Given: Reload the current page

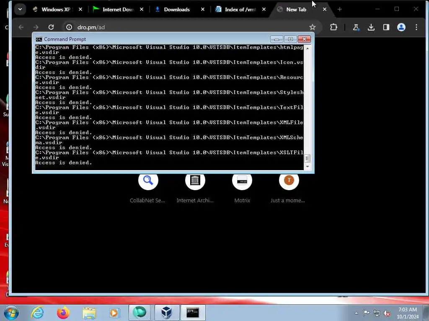Looking at the screenshot, I should click(x=51, y=27).
